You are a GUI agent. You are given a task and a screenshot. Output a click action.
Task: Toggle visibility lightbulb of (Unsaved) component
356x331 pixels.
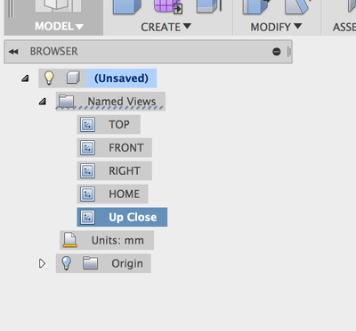click(x=49, y=78)
